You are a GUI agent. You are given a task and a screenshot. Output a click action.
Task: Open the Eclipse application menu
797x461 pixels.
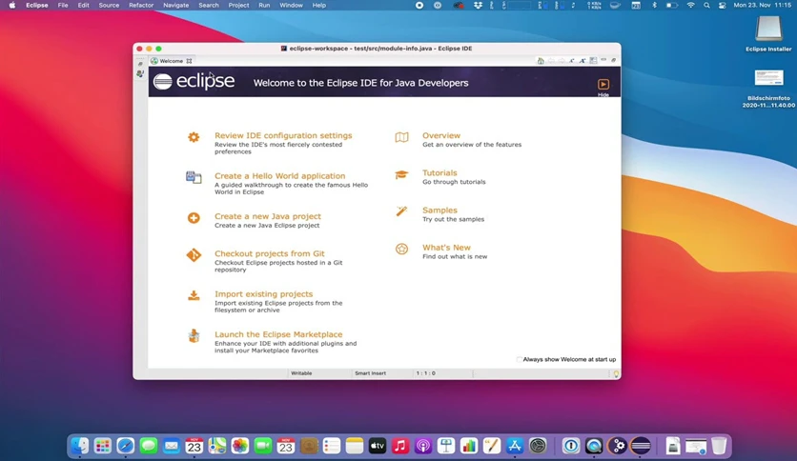[x=36, y=5]
